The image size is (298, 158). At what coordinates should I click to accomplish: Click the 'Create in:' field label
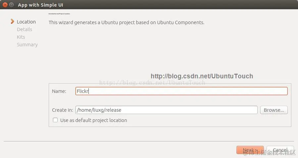62,110
